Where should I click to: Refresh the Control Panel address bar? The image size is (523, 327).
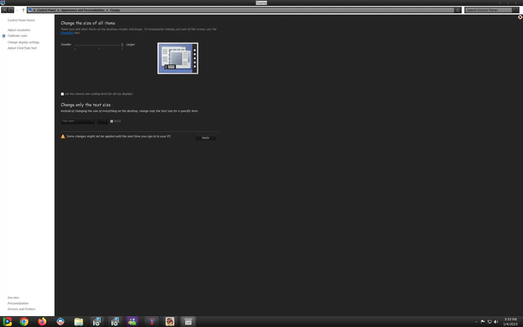click(x=458, y=10)
